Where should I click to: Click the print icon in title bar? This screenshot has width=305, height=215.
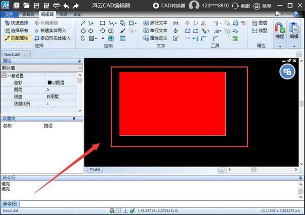click(x=56, y=5)
